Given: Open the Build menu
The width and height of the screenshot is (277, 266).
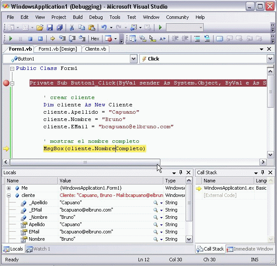Looking at the screenshot, I should 78,17.
